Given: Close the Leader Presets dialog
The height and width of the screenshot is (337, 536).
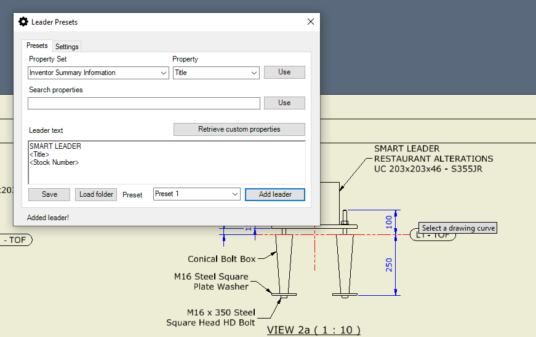Looking at the screenshot, I should (x=310, y=22).
